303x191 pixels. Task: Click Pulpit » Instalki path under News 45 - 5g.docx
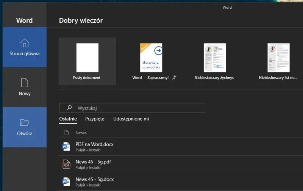click(x=88, y=185)
